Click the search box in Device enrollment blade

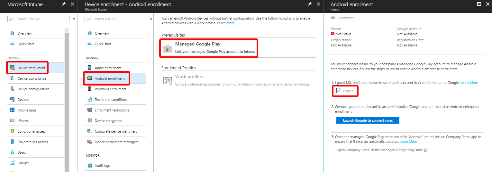tap(115, 19)
